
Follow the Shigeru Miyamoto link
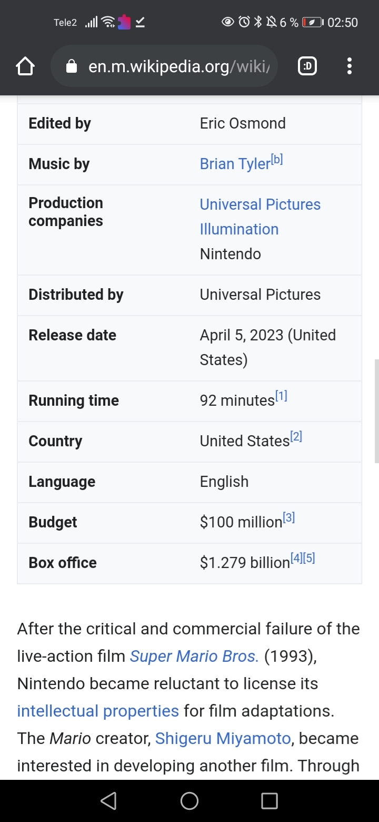[223, 739]
